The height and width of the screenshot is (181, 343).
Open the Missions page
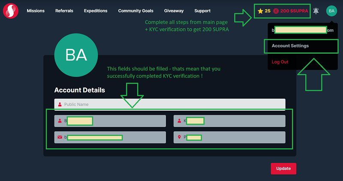coord(36,11)
